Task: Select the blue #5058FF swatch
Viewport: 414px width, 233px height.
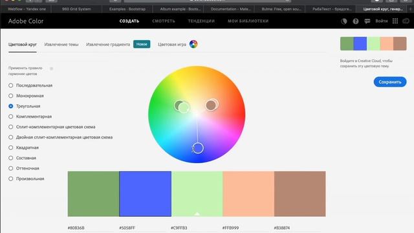Action: [145, 194]
